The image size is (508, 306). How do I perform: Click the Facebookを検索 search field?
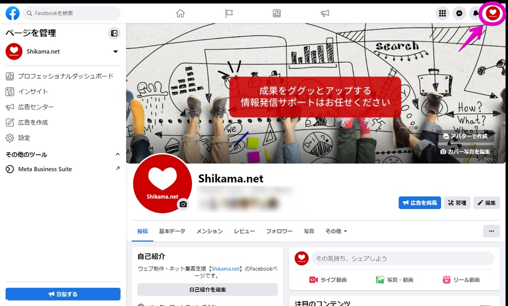tap(71, 13)
